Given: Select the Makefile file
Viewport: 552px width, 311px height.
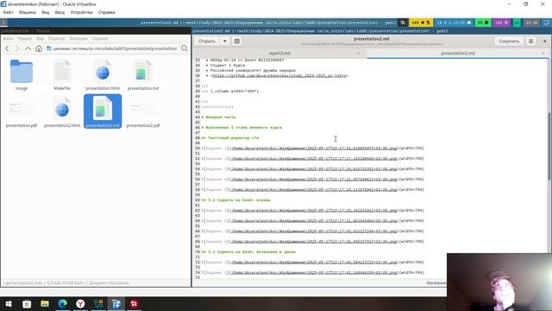Looking at the screenshot, I should point(62,75).
